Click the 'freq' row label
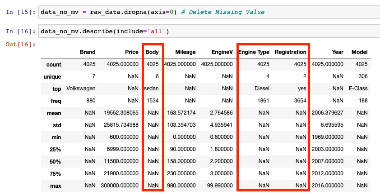380x195 pixels. coord(55,101)
